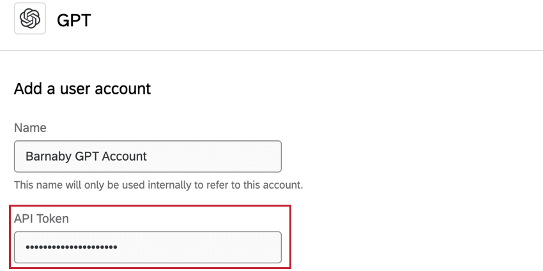Click the helper text below Name field

pyautogui.click(x=158, y=186)
